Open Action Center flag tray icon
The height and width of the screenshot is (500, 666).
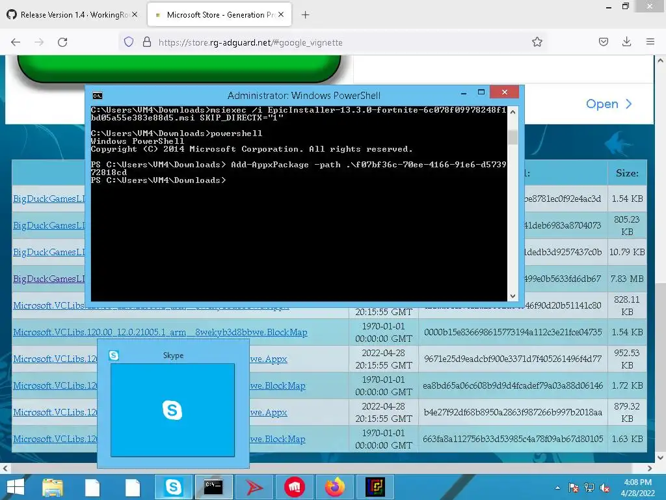(x=574, y=488)
